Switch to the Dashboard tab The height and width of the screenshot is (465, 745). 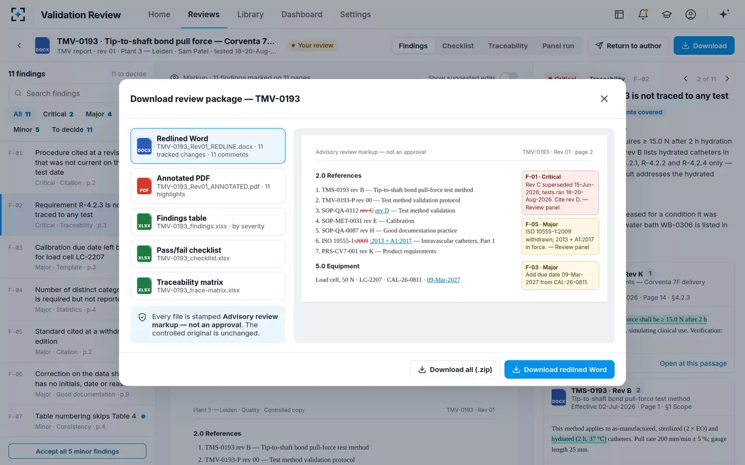tap(302, 14)
